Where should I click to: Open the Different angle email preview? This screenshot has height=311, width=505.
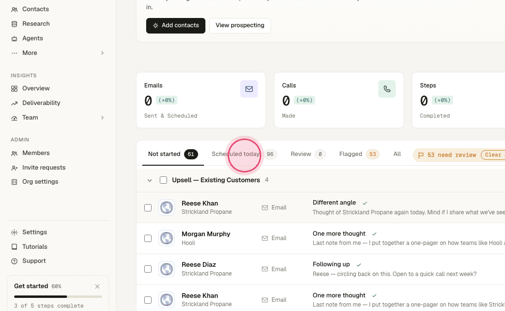coord(408,212)
